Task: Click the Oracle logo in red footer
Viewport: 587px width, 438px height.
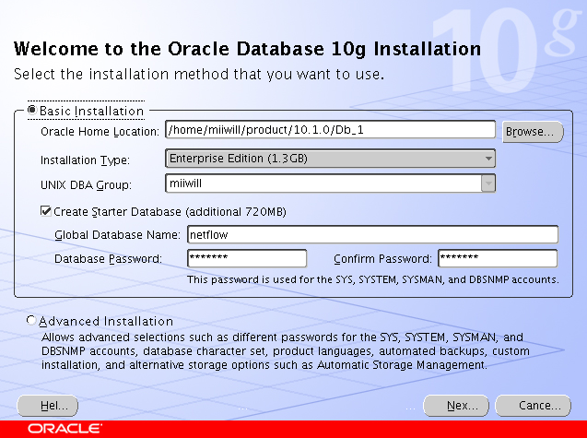Action: point(65,428)
